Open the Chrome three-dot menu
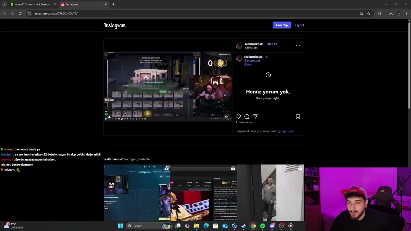The height and width of the screenshot is (231, 411). (407, 13)
